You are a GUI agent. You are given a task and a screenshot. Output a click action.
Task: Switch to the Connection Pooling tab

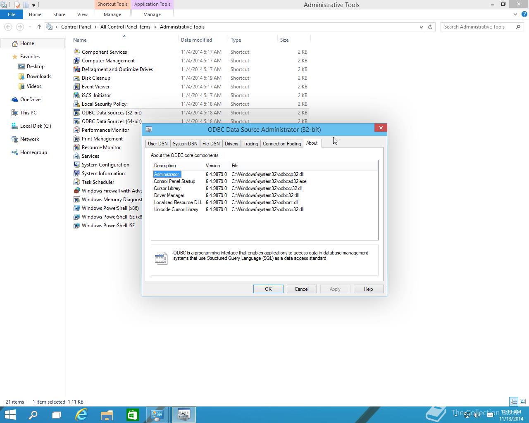pyautogui.click(x=282, y=144)
